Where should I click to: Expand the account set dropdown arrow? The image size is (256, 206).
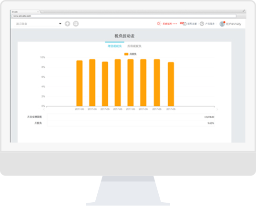[60, 24]
